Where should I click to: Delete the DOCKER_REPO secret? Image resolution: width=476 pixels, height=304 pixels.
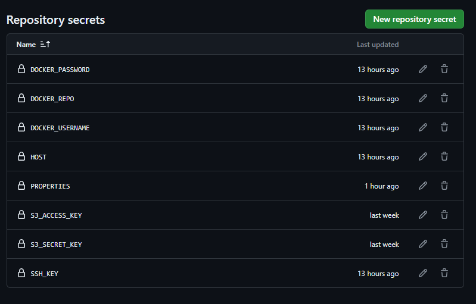pyautogui.click(x=444, y=98)
